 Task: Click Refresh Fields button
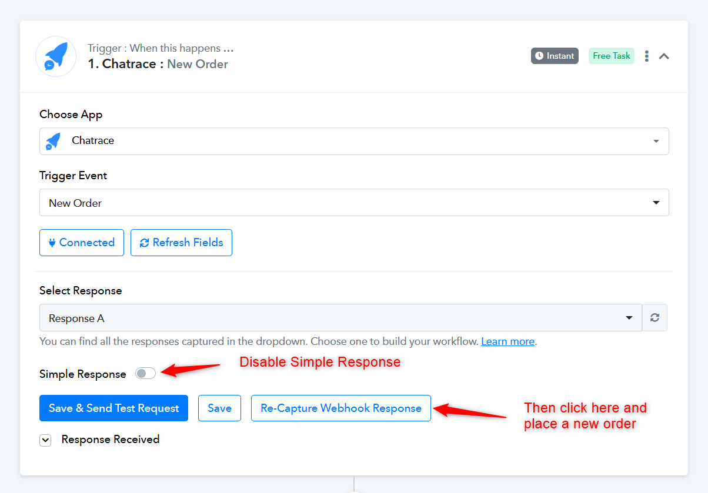point(181,243)
